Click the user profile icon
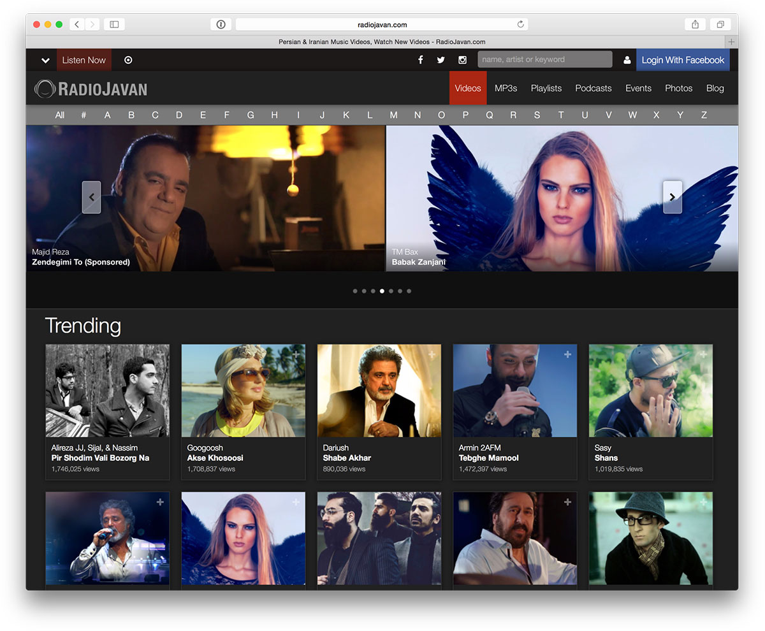765x631 pixels. tap(627, 60)
